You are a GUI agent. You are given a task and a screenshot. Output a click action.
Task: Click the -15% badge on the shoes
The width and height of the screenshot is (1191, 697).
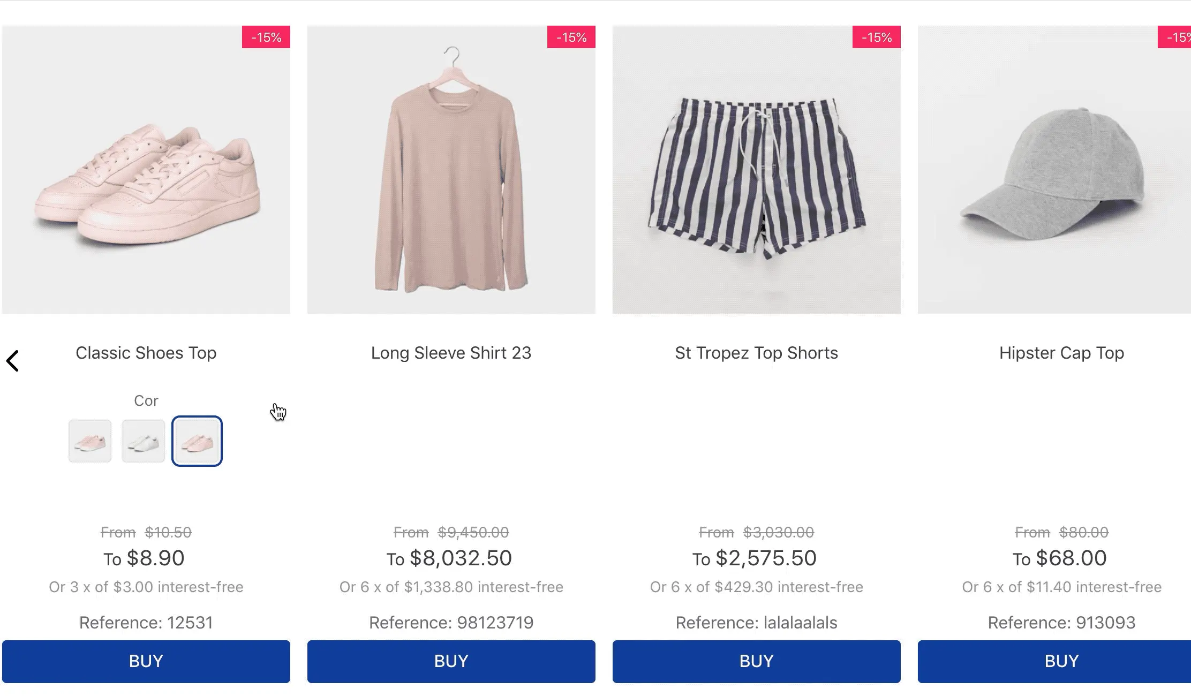point(266,37)
